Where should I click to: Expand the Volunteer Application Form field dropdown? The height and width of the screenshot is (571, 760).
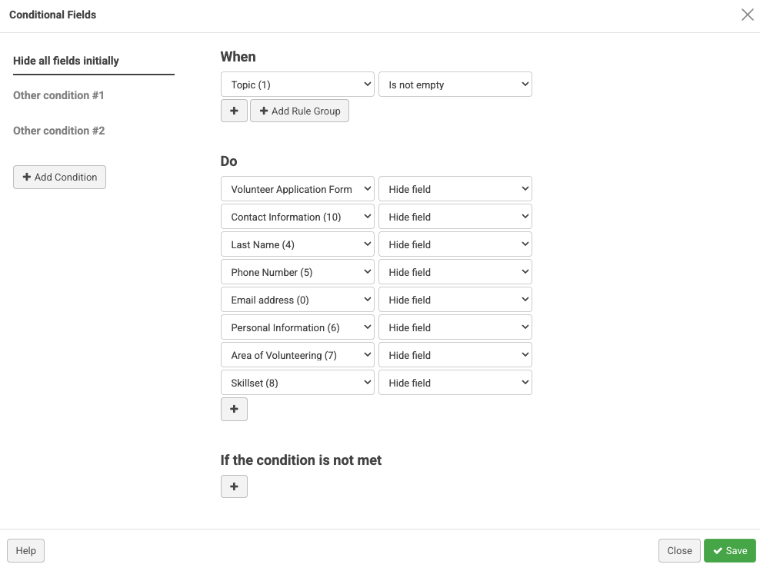[297, 189]
